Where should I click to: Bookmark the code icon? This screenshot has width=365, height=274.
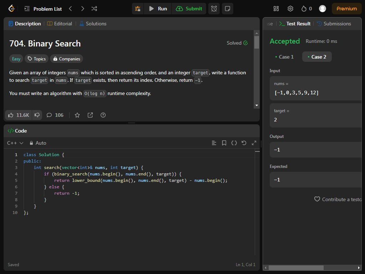[x=224, y=143]
